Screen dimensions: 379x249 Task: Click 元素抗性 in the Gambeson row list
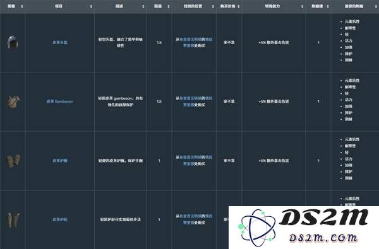352,80
